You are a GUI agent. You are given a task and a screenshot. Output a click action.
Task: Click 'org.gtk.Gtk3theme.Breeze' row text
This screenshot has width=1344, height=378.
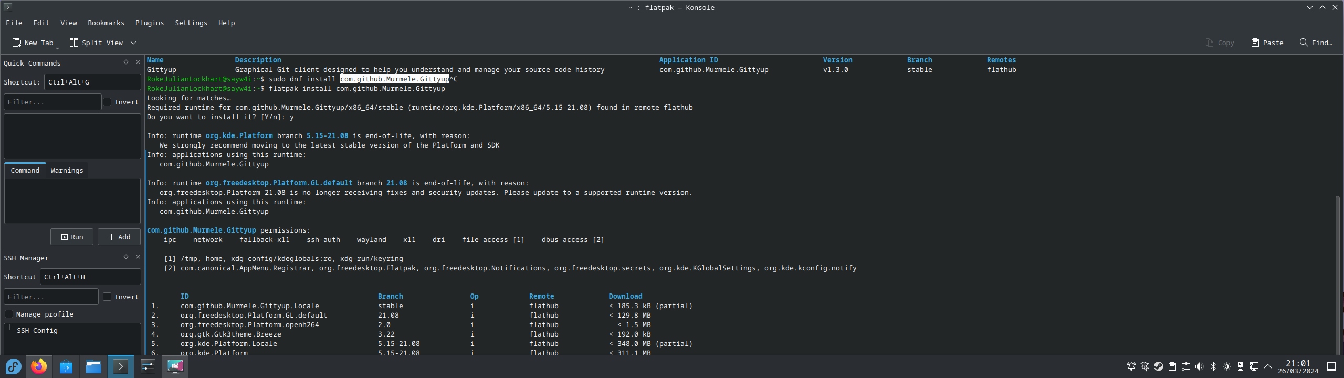[x=231, y=334]
